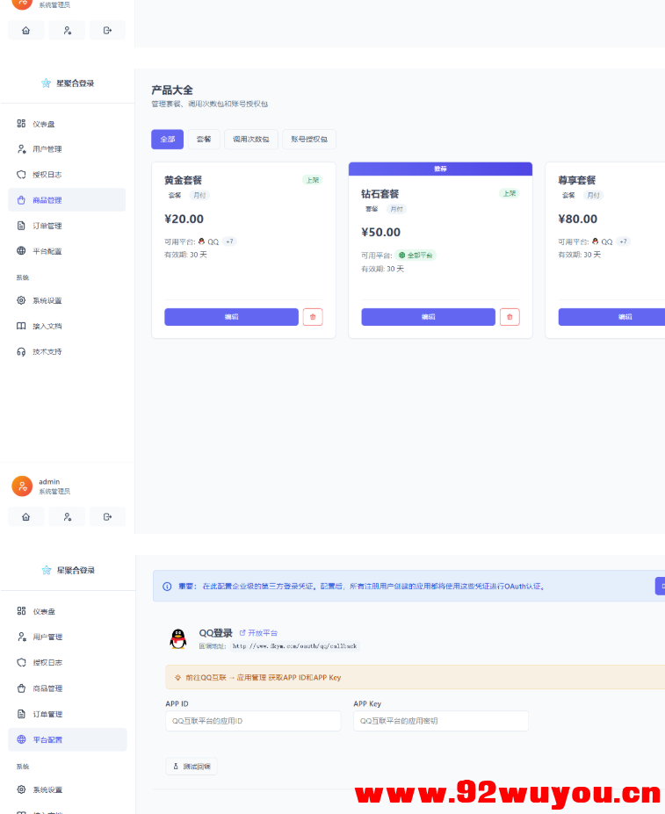
Task: Open the 开放平台 link next to QQ登录
Action: click(x=259, y=632)
